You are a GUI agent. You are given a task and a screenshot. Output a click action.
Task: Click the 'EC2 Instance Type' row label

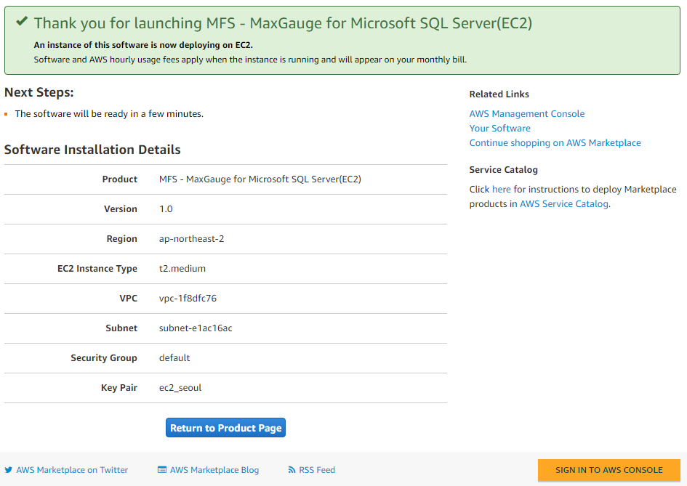[x=97, y=268]
